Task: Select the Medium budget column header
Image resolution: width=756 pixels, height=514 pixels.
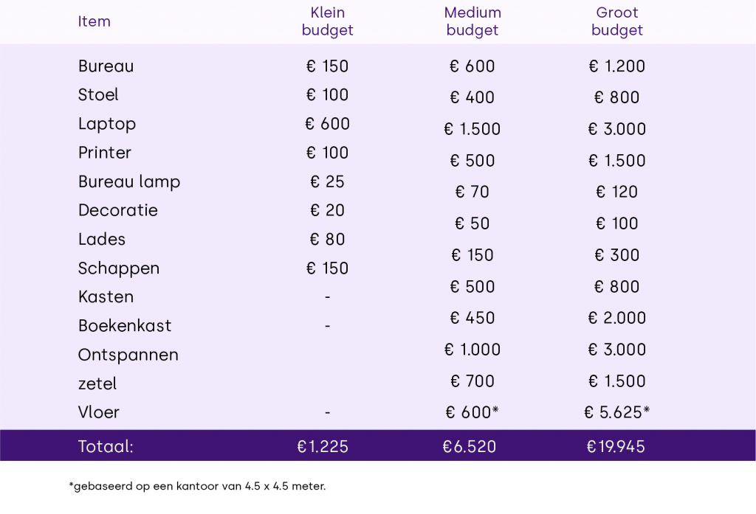Action: 472,21
